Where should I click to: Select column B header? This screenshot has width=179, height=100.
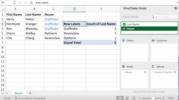click(x=34, y=9)
